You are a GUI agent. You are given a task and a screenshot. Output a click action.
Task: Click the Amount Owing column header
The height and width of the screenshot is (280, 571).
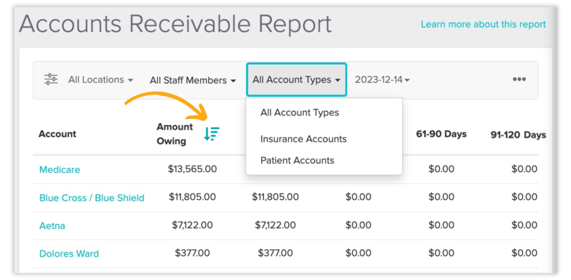[175, 134]
